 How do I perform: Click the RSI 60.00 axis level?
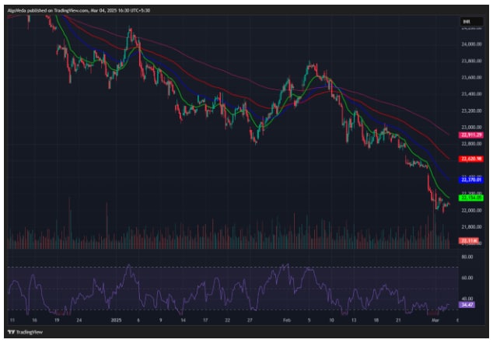tap(467, 278)
